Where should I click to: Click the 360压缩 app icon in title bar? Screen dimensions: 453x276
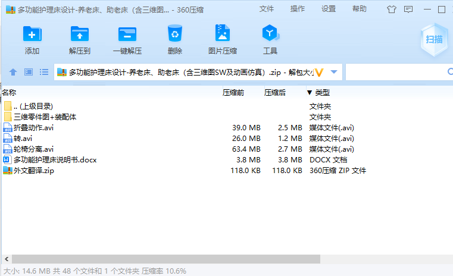[11, 10]
